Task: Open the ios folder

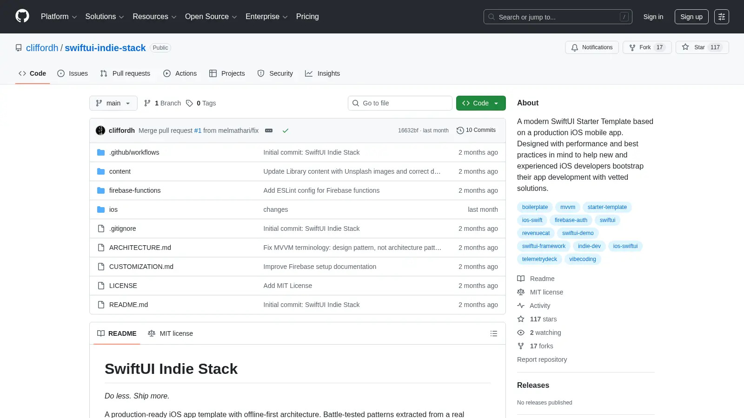Action: (x=113, y=209)
